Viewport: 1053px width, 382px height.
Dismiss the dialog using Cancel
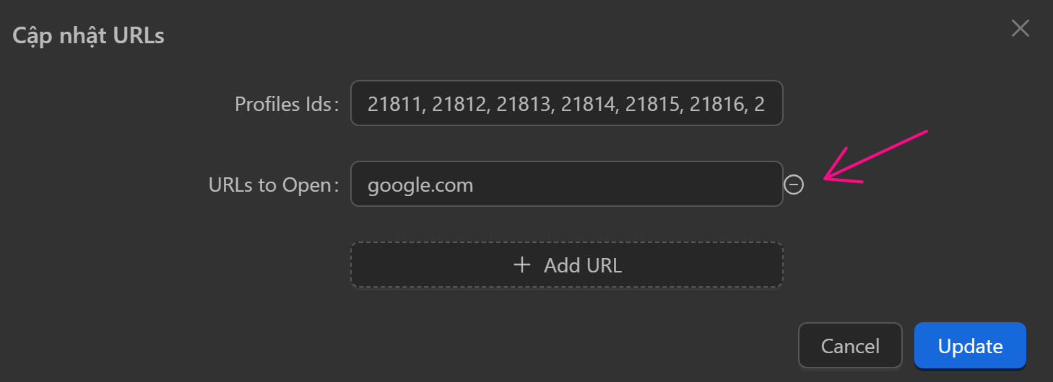(850, 346)
